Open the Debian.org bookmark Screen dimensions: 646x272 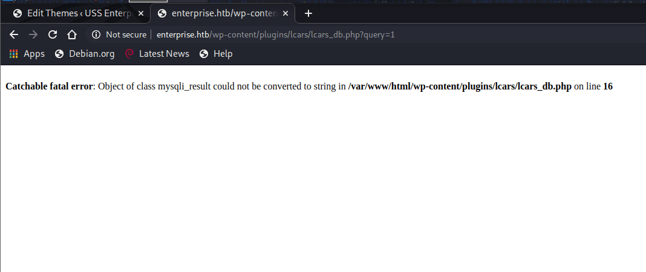[x=85, y=54]
